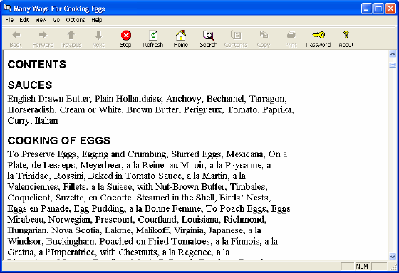This screenshot has width=399, height=273.
Task: Click the scrollbar down arrow
Action: click(x=393, y=257)
